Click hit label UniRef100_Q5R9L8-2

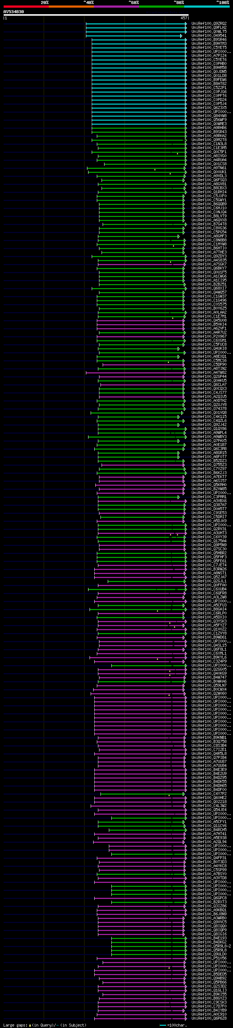coord(211,946)
